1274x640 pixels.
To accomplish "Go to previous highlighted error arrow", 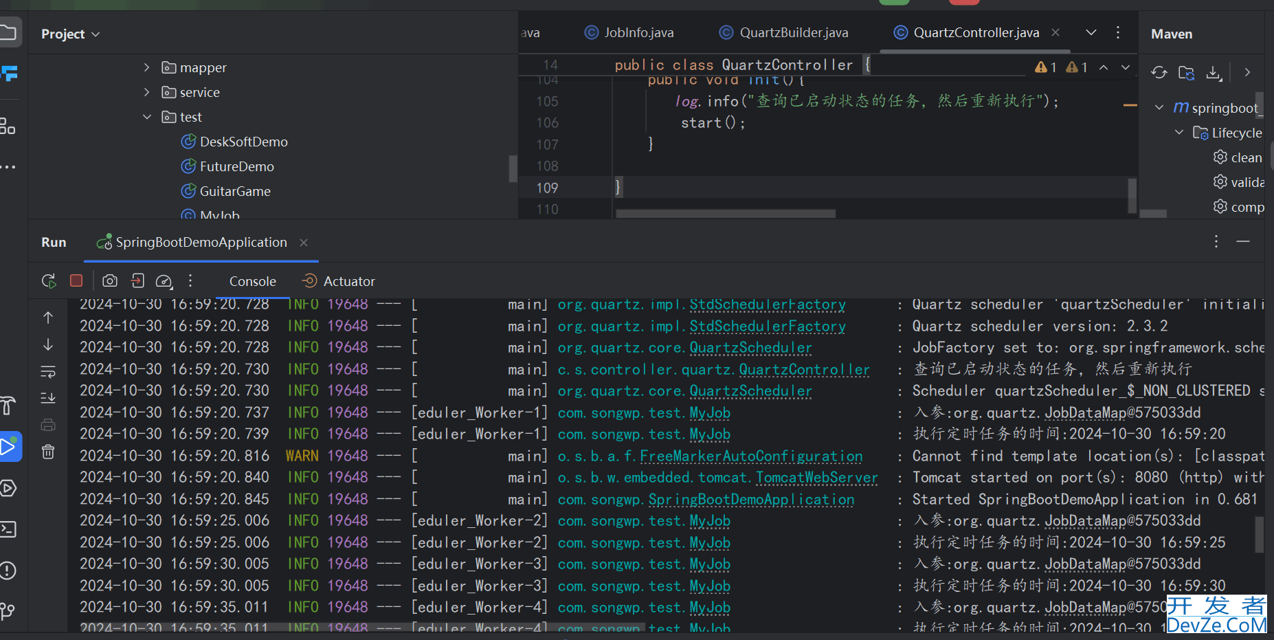I will (1104, 67).
